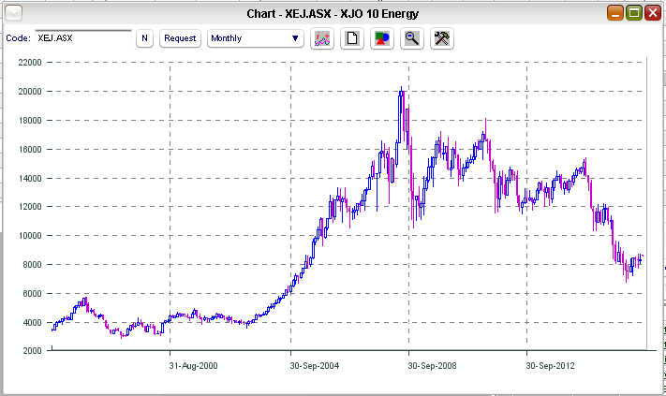The image size is (666, 396).
Task: Click the 22000 price axis label
Action: point(30,63)
